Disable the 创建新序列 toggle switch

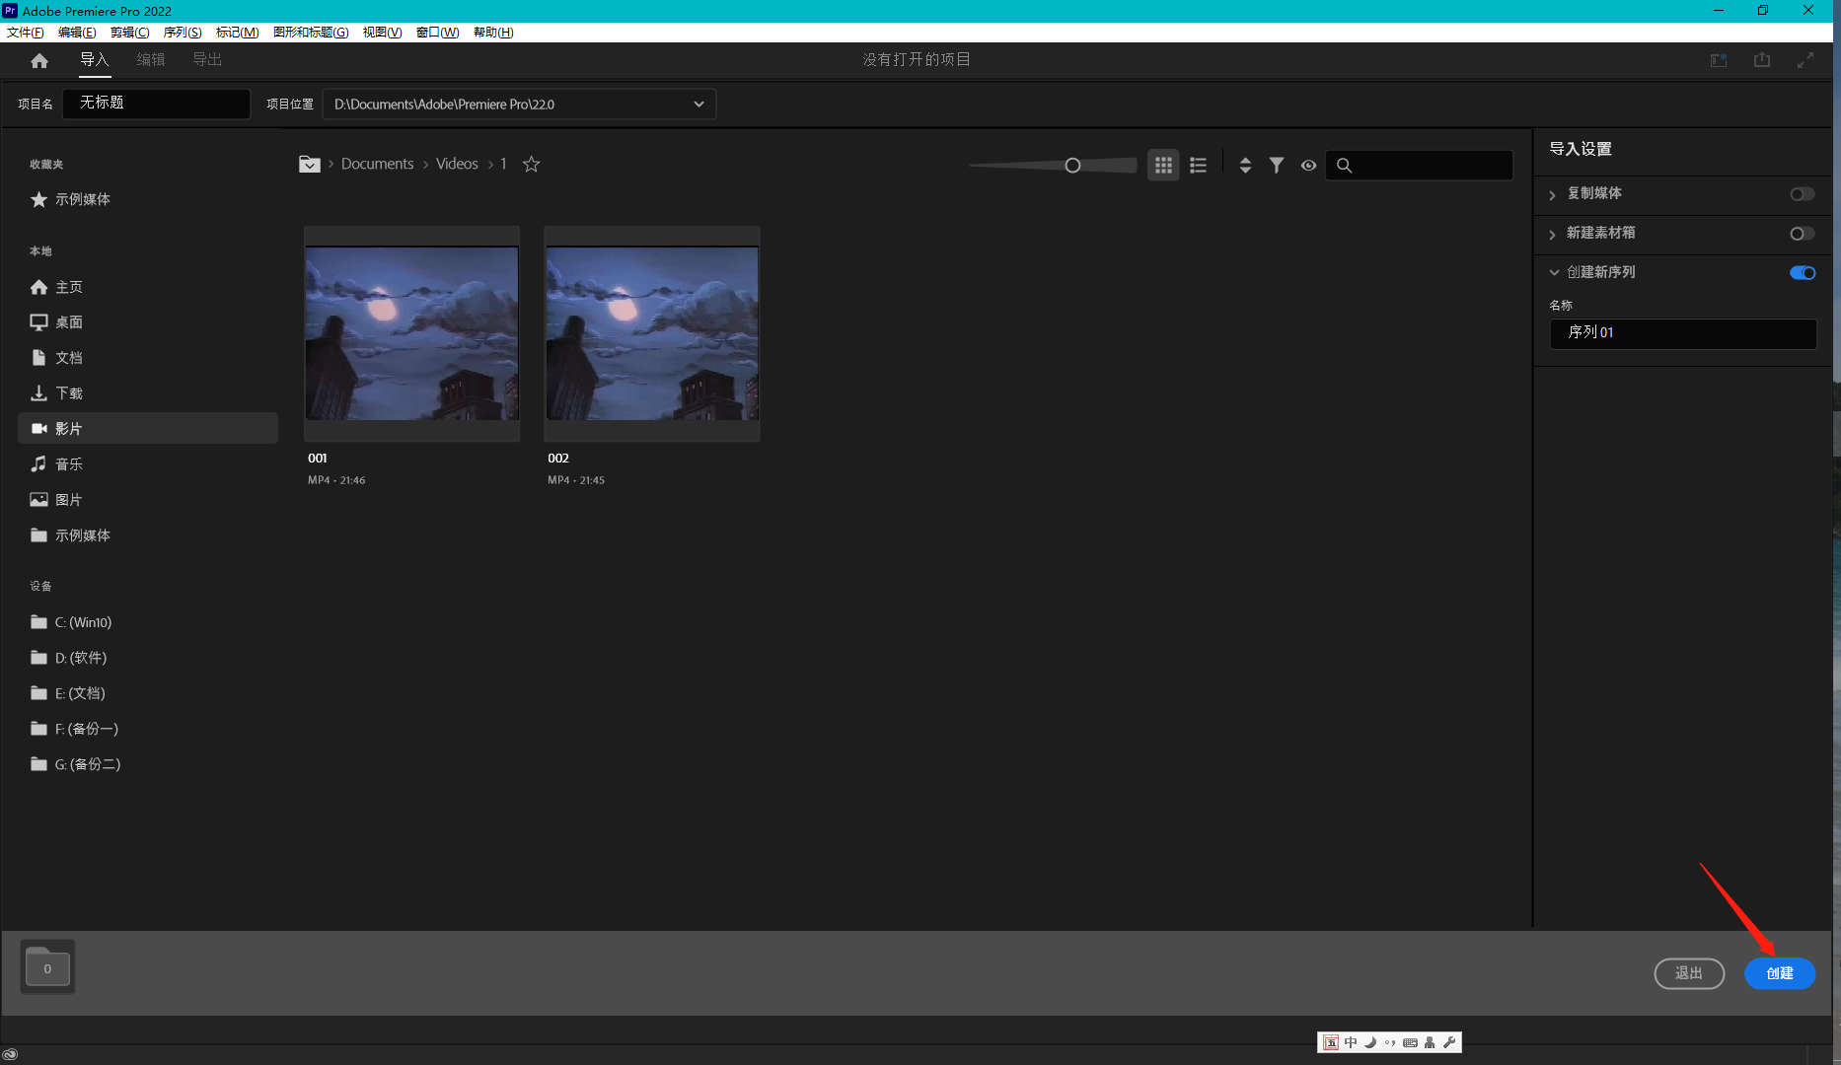[x=1802, y=273]
